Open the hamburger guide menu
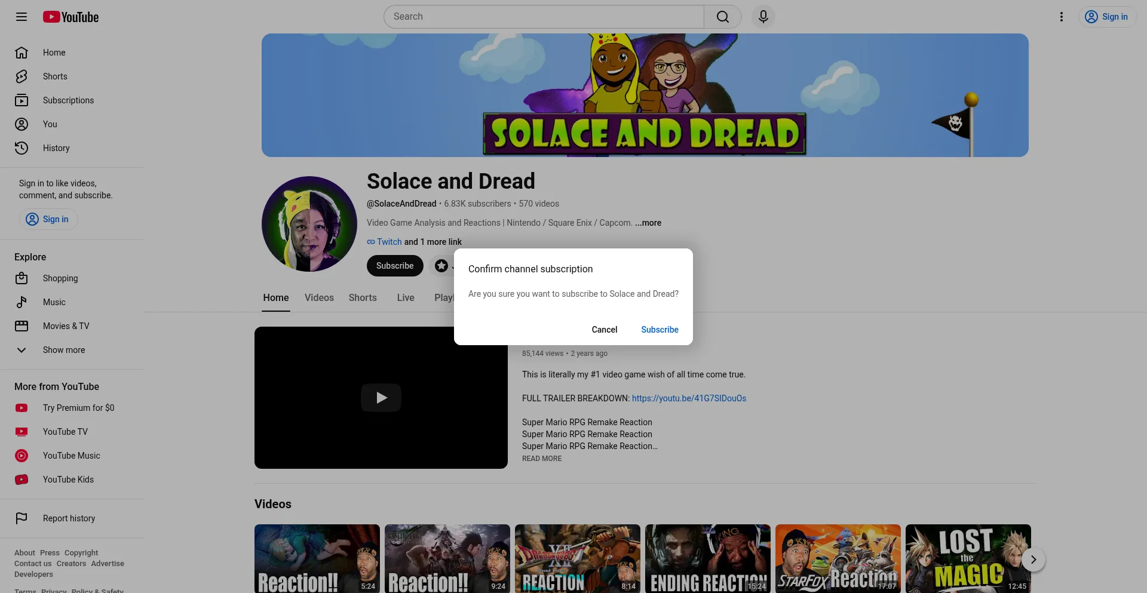Image resolution: width=1147 pixels, height=593 pixels. point(22,17)
